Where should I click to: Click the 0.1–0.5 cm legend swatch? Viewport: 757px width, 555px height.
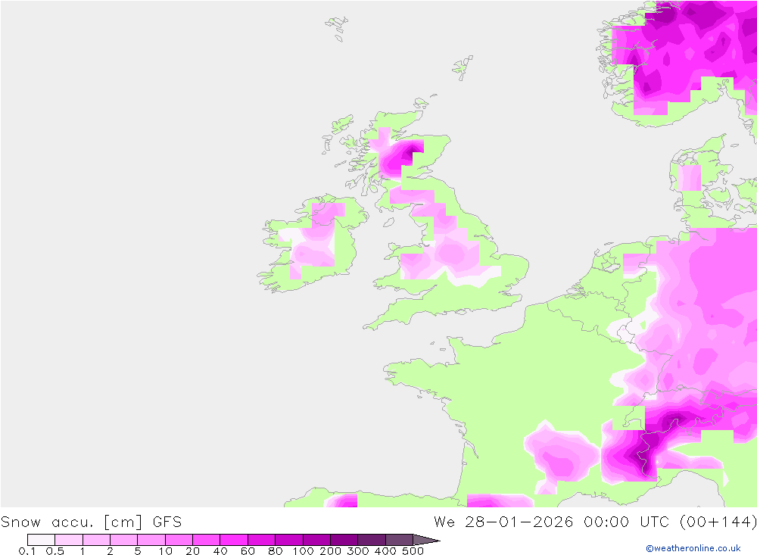(41, 540)
